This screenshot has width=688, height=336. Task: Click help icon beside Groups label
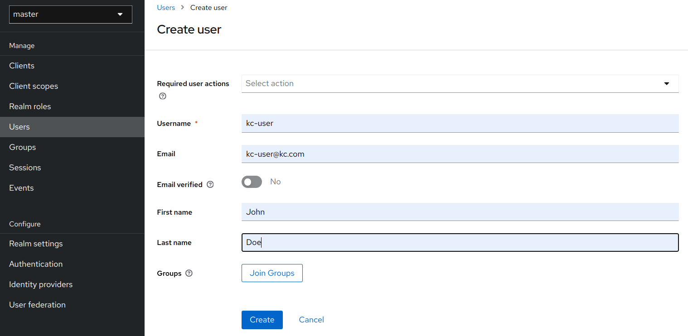coord(189,273)
